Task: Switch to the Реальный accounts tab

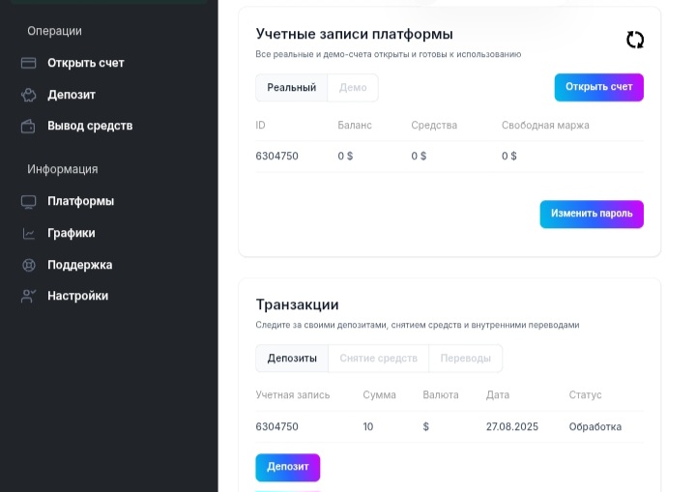Action: pyautogui.click(x=292, y=88)
